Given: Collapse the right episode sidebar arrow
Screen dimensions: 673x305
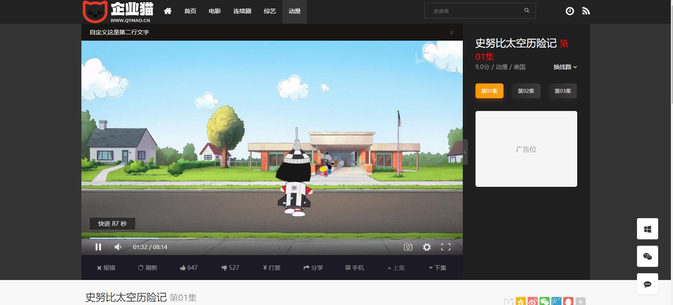Looking at the screenshot, I should tap(465, 152).
